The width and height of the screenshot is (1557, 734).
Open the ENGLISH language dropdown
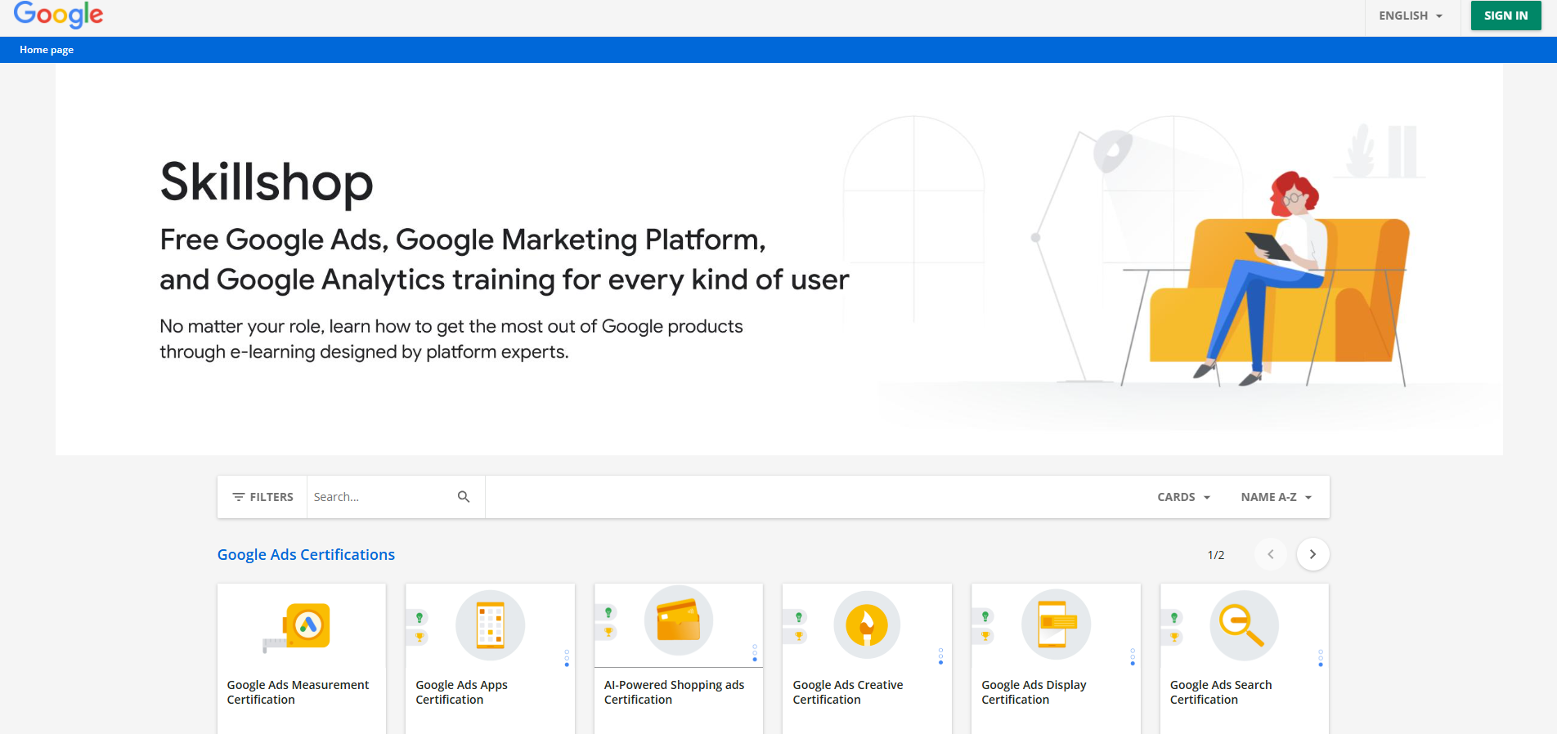pos(1411,16)
